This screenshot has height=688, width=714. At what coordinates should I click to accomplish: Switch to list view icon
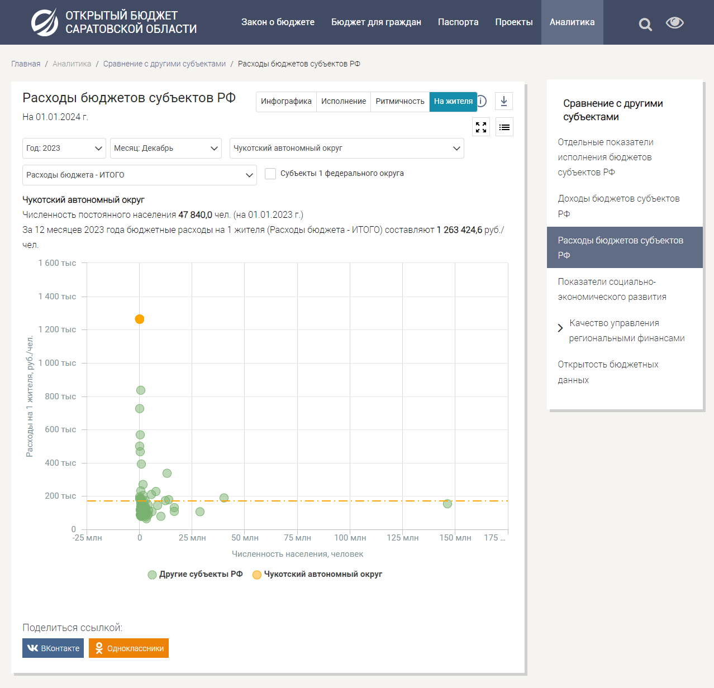504,127
